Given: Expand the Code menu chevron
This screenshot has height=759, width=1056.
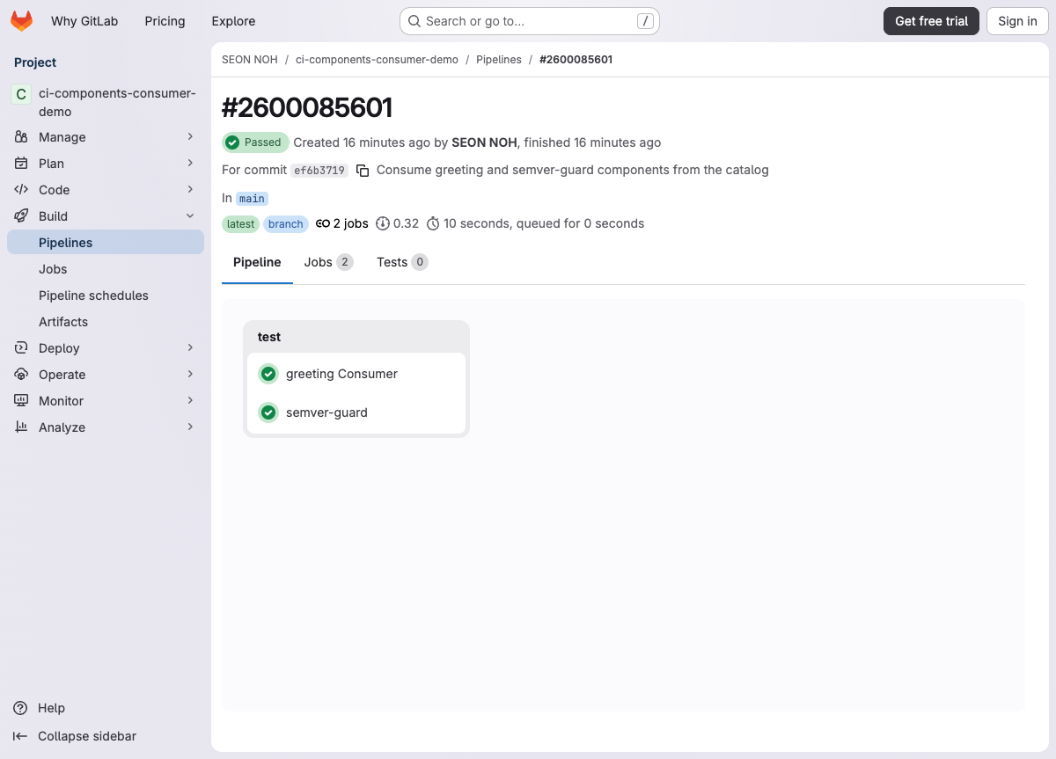Looking at the screenshot, I should (190, 190).
